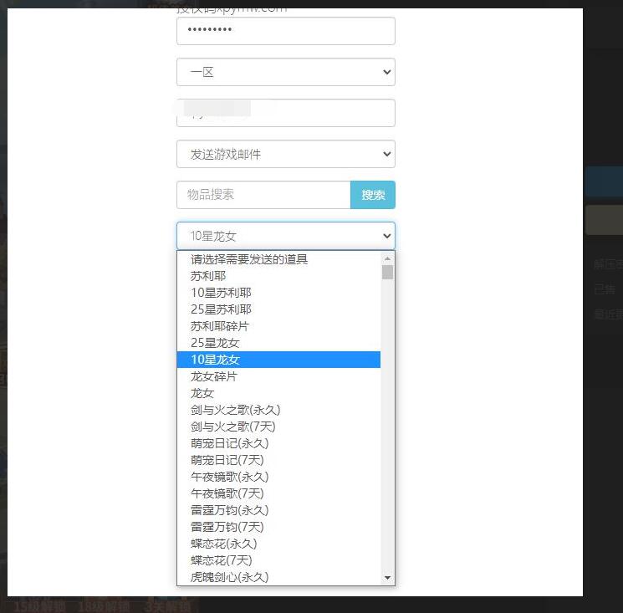Select 虎魄剑心(永久) at list bottom
The height and width of the screenshot is (613, 623).
[x=229, y=577]
